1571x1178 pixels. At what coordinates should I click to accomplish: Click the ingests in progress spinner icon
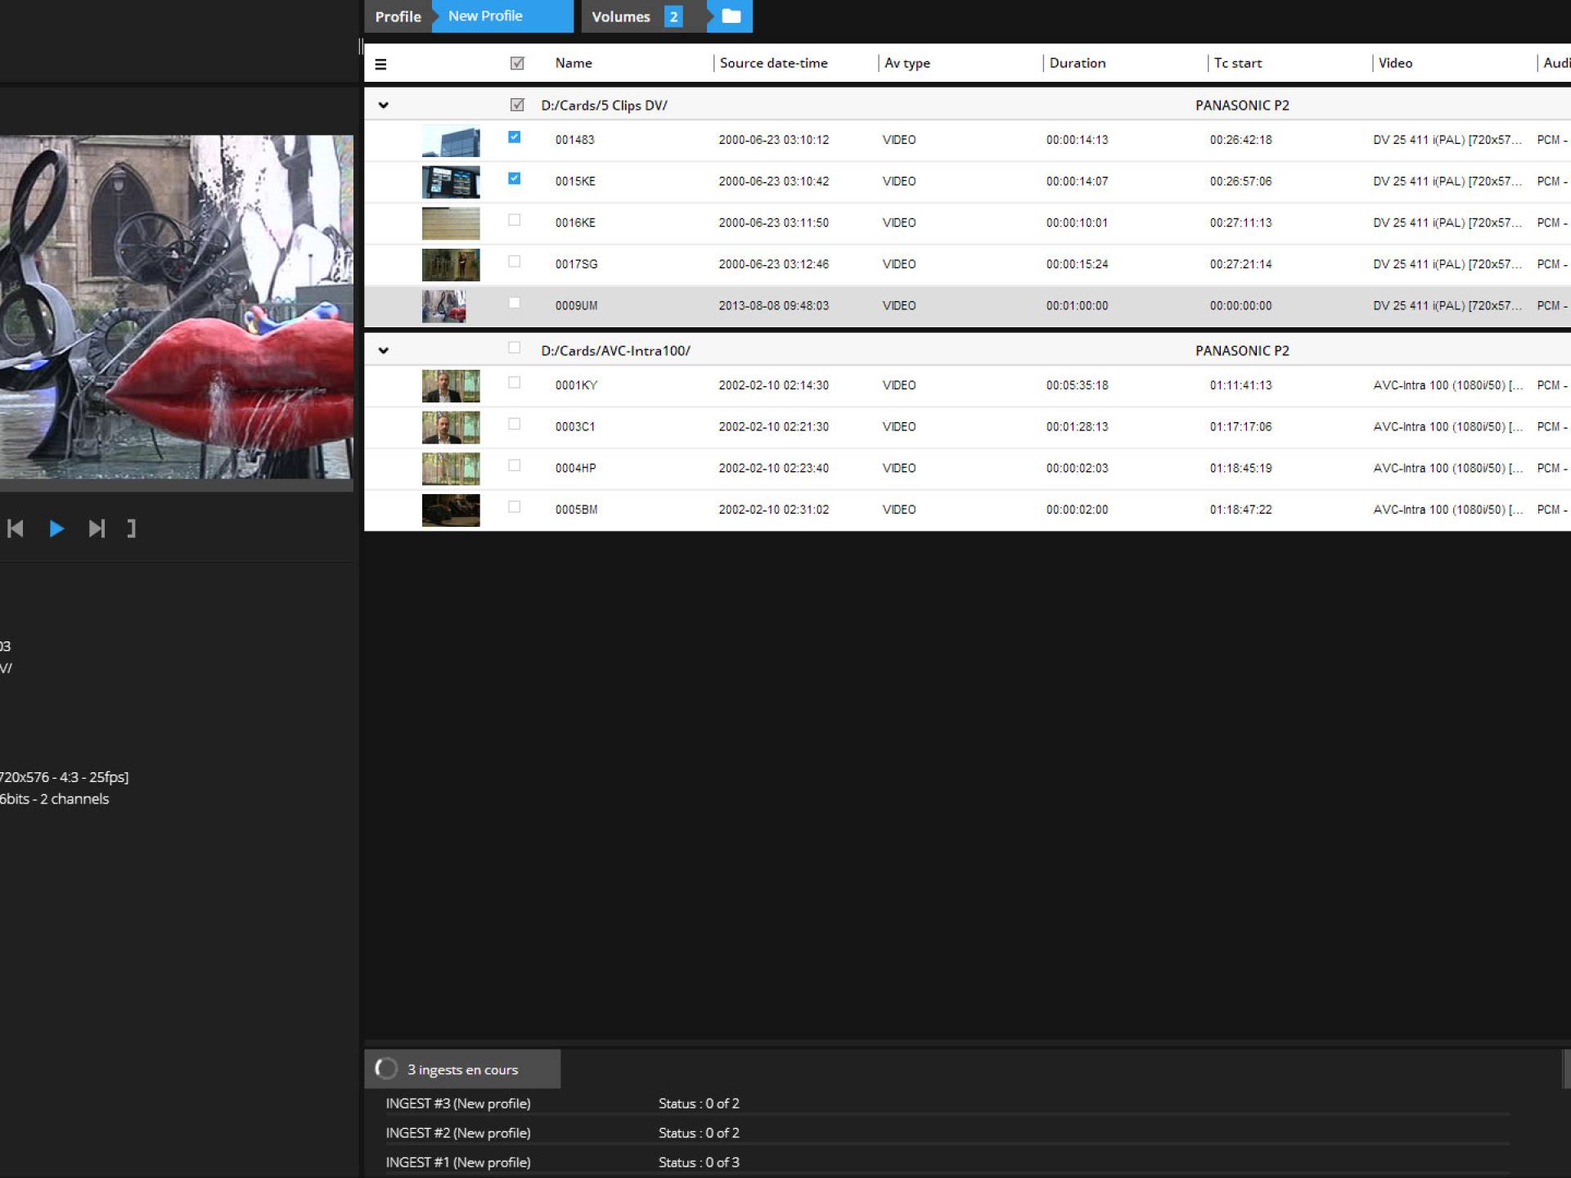point(386,1068)
